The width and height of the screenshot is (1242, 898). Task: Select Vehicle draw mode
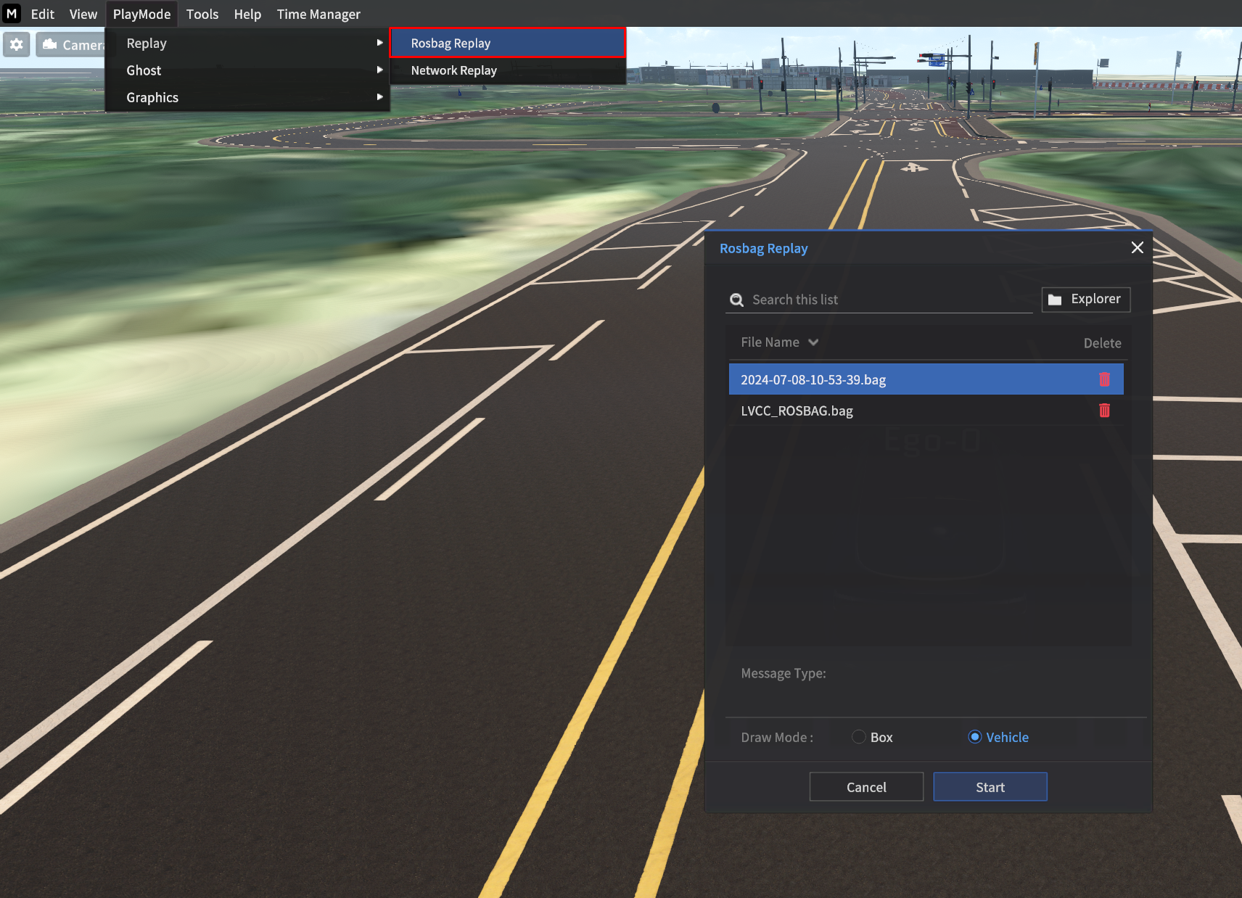point(975,737)
